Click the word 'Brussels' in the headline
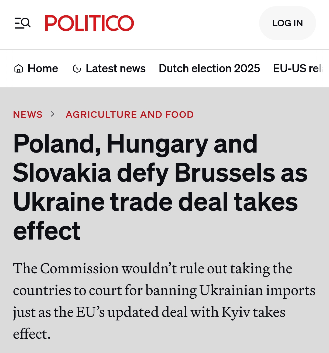 pos(225,173)
